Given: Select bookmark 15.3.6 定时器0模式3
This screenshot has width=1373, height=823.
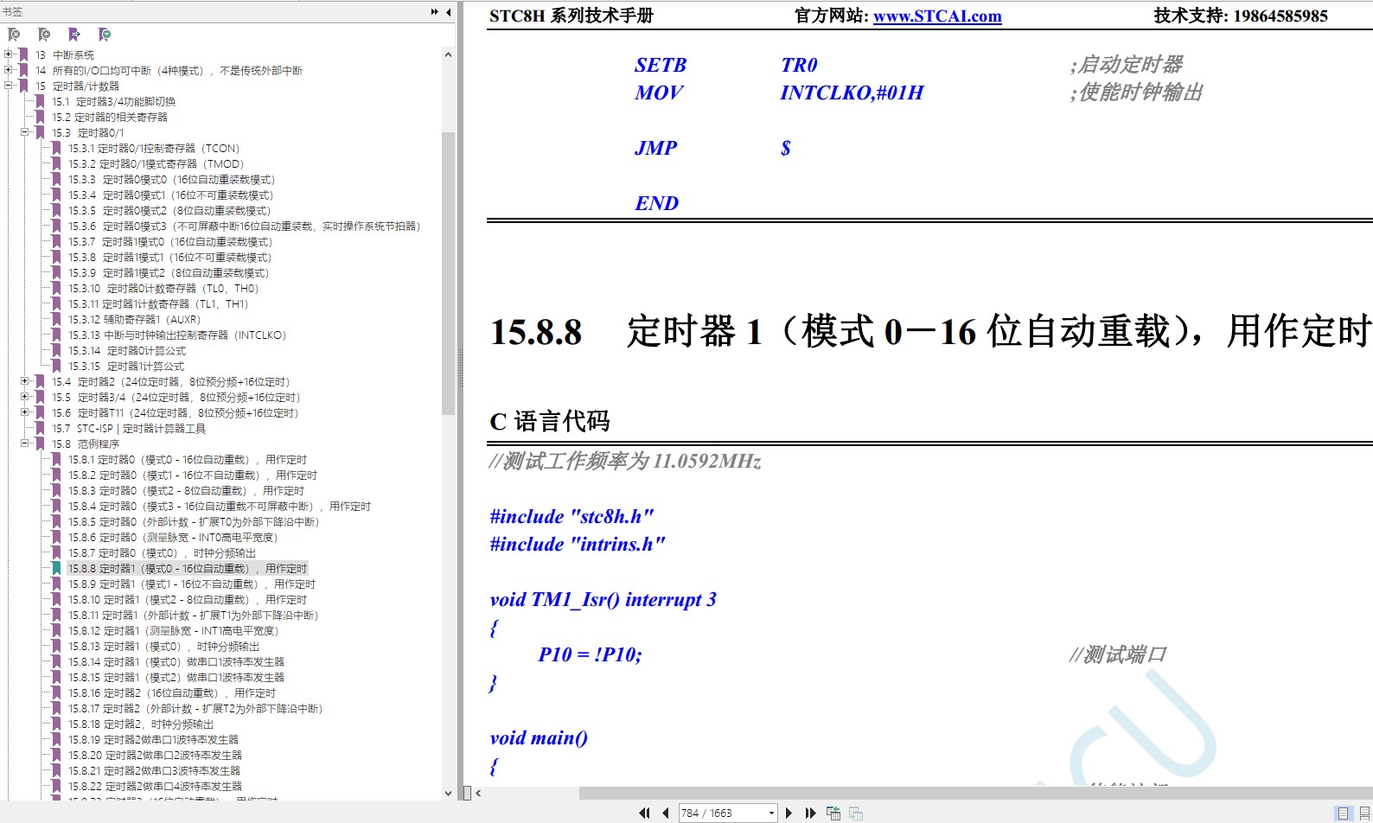Looking at the screenshot, I should [x=244, y=226].
